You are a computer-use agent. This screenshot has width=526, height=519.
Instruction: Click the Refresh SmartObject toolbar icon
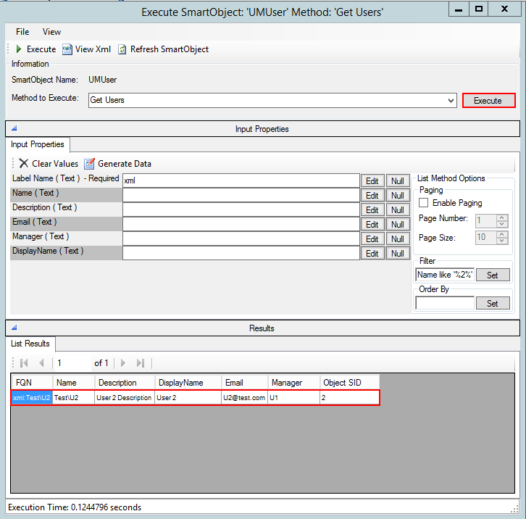(x=122, y=49)
